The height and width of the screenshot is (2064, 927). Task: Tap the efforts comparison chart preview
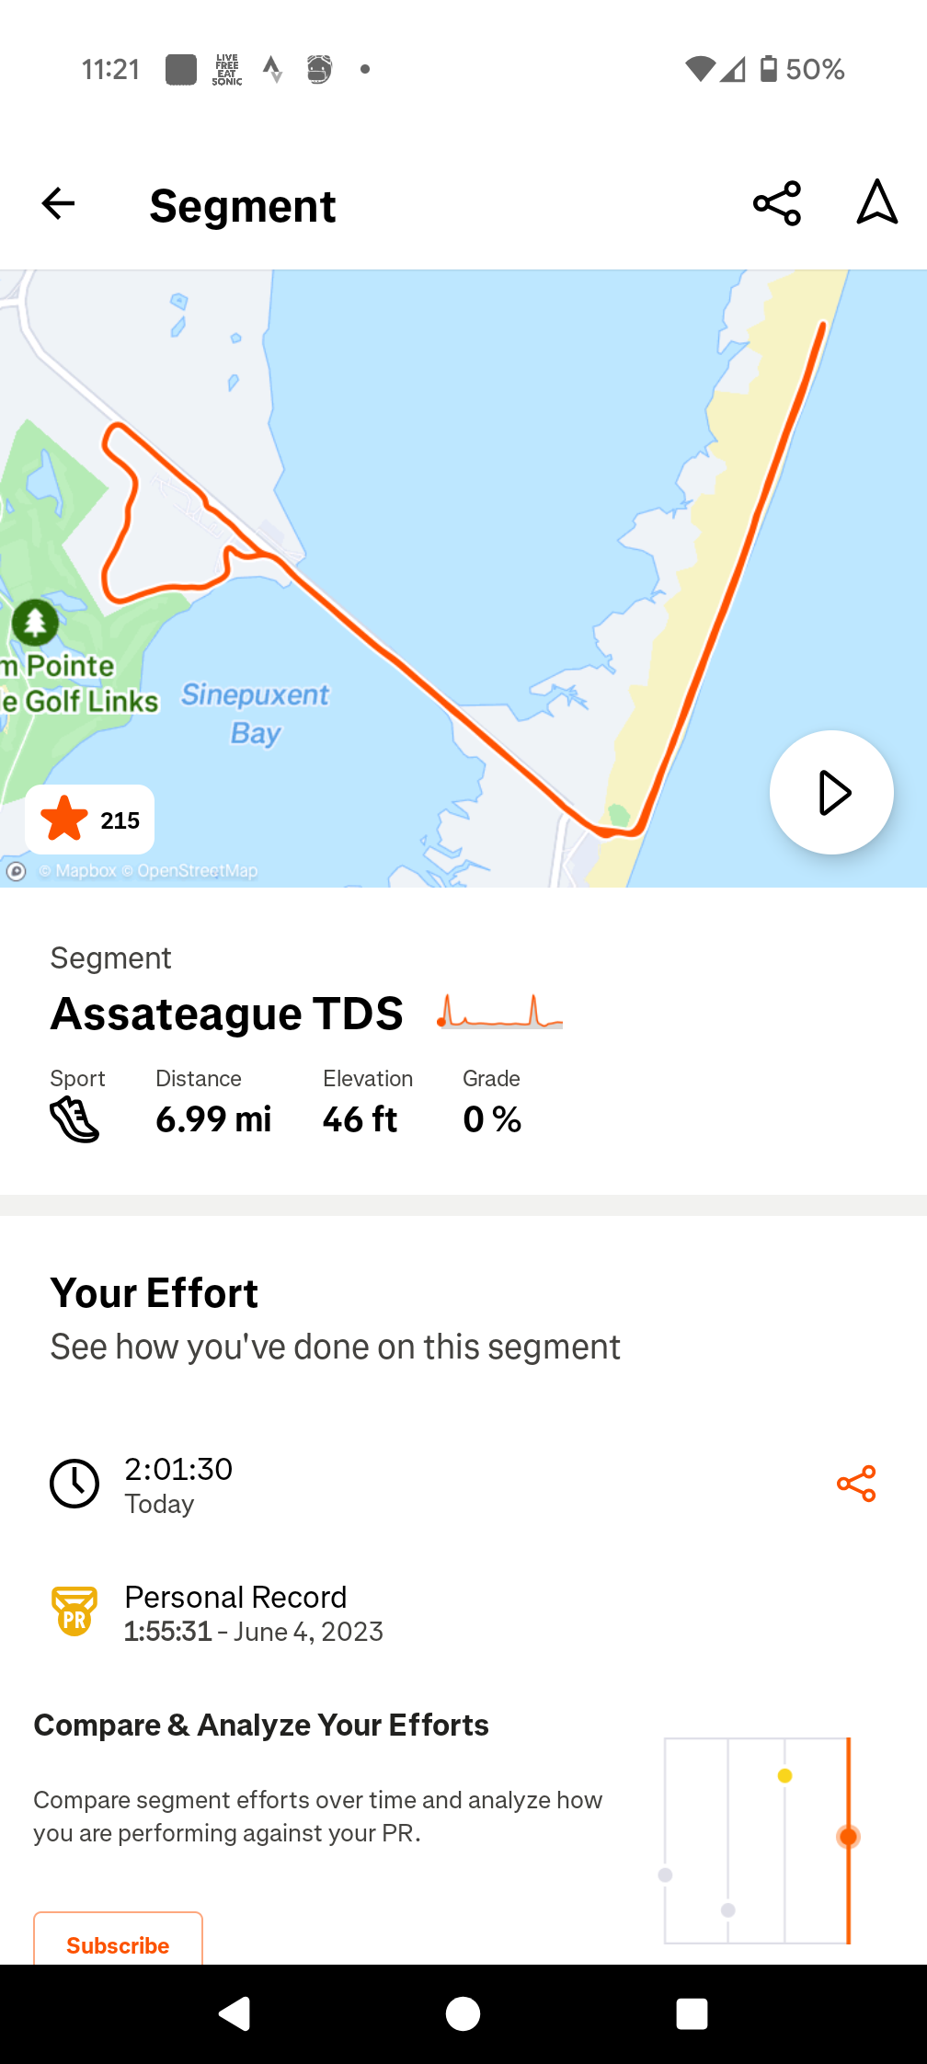point(758,1840)
